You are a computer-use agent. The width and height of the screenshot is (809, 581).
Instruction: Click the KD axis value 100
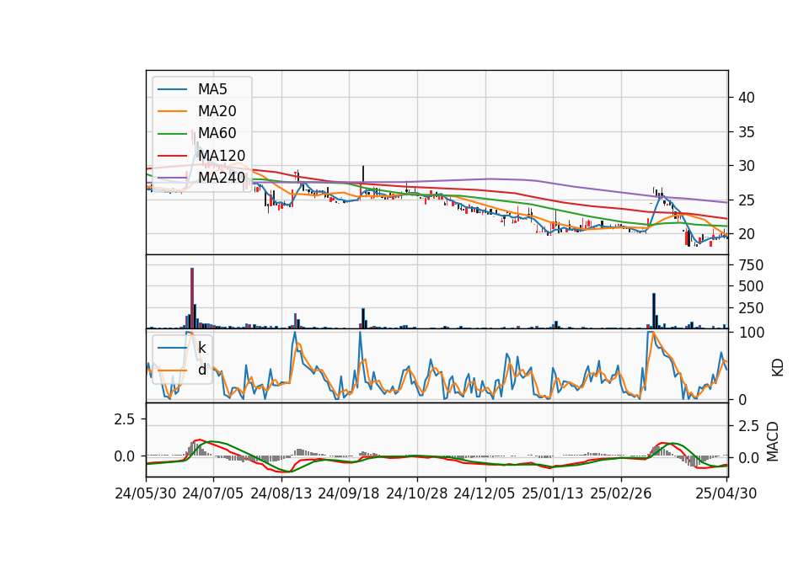[x=752, y=333]
